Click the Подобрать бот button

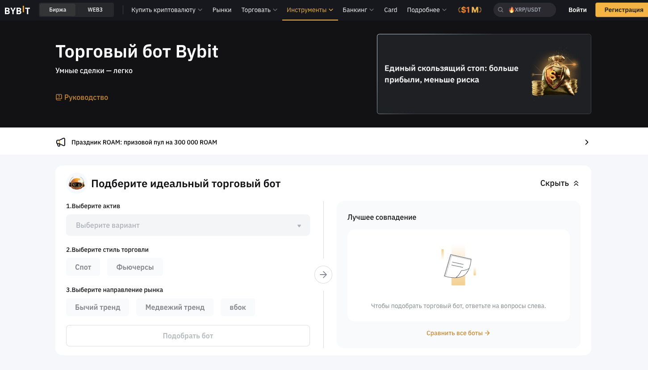(x=188, y=336)
